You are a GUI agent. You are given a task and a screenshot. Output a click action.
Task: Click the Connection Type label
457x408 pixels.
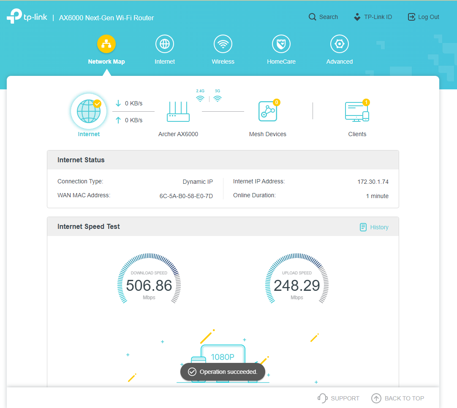pos(80,181)
